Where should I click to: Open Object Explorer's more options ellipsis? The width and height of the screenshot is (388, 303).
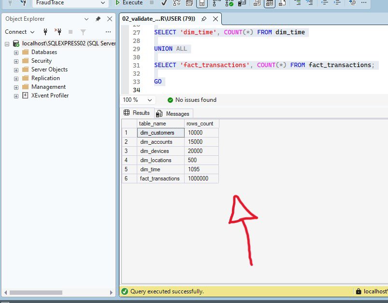(x=108, y=32)
